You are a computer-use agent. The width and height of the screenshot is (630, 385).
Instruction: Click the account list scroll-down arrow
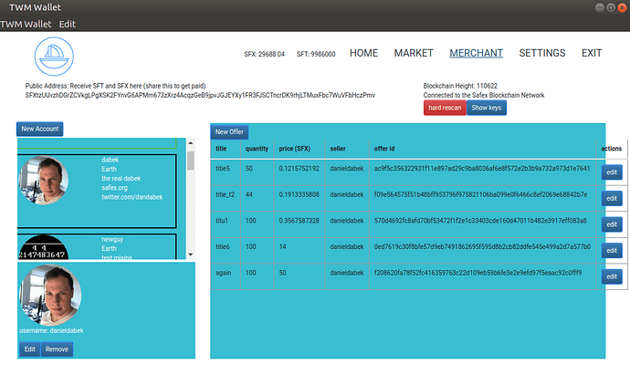(x=191, y=255)
